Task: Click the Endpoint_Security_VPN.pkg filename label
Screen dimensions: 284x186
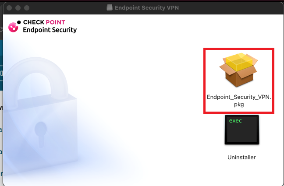Action: 239,101
